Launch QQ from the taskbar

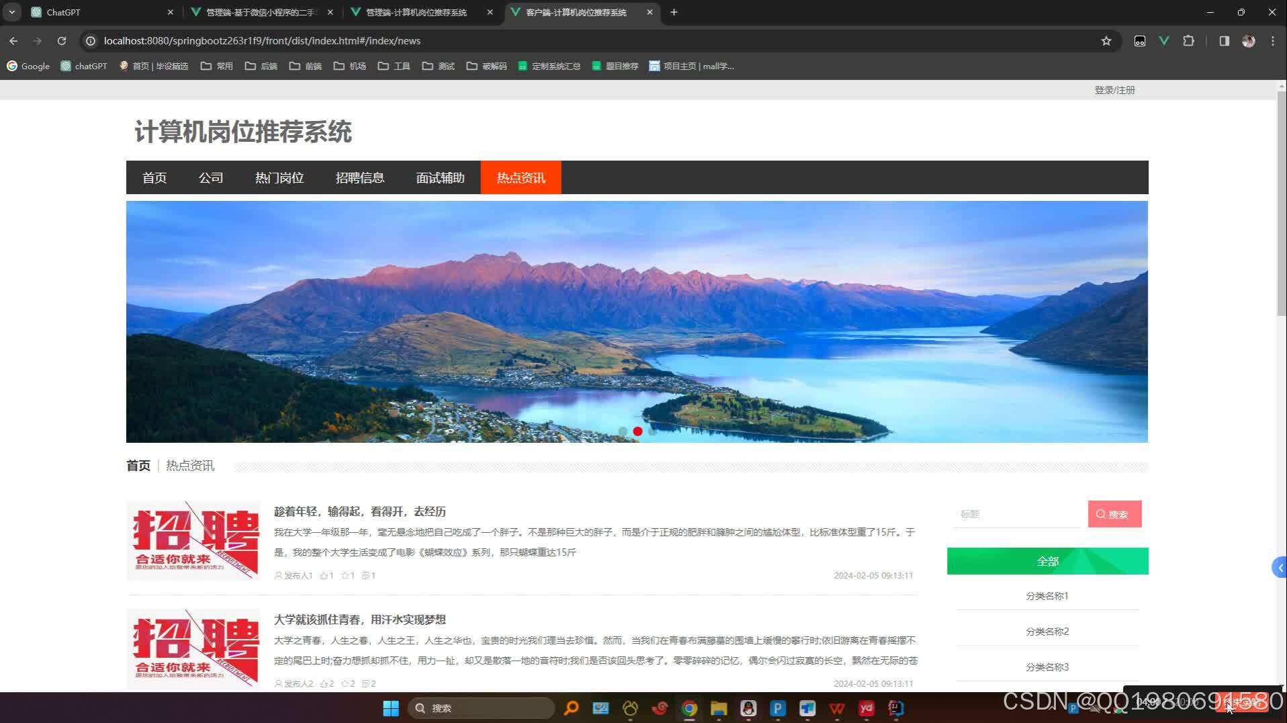tap(748, 708)
